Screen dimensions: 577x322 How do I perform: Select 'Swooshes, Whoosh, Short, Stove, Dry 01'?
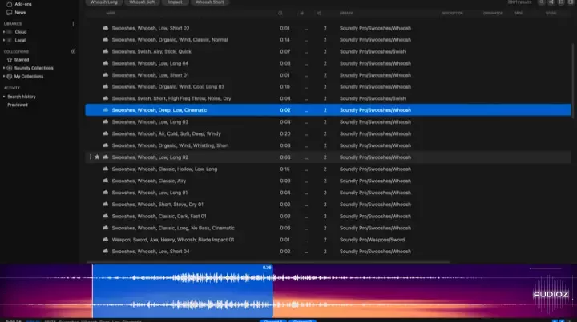tap(328, 205)
